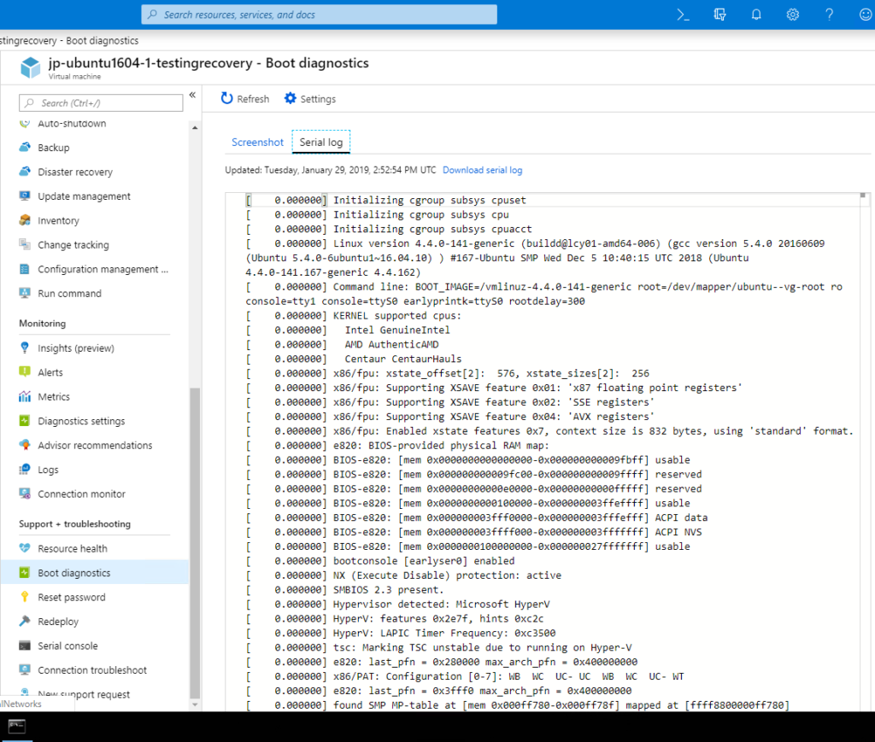Open Reset password
The height and width of the screenshot is (742, 875).
pyautogui.click(x=72, y=597)
